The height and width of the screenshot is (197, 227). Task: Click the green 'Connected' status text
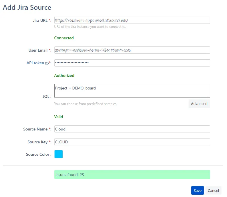(64, 38)
